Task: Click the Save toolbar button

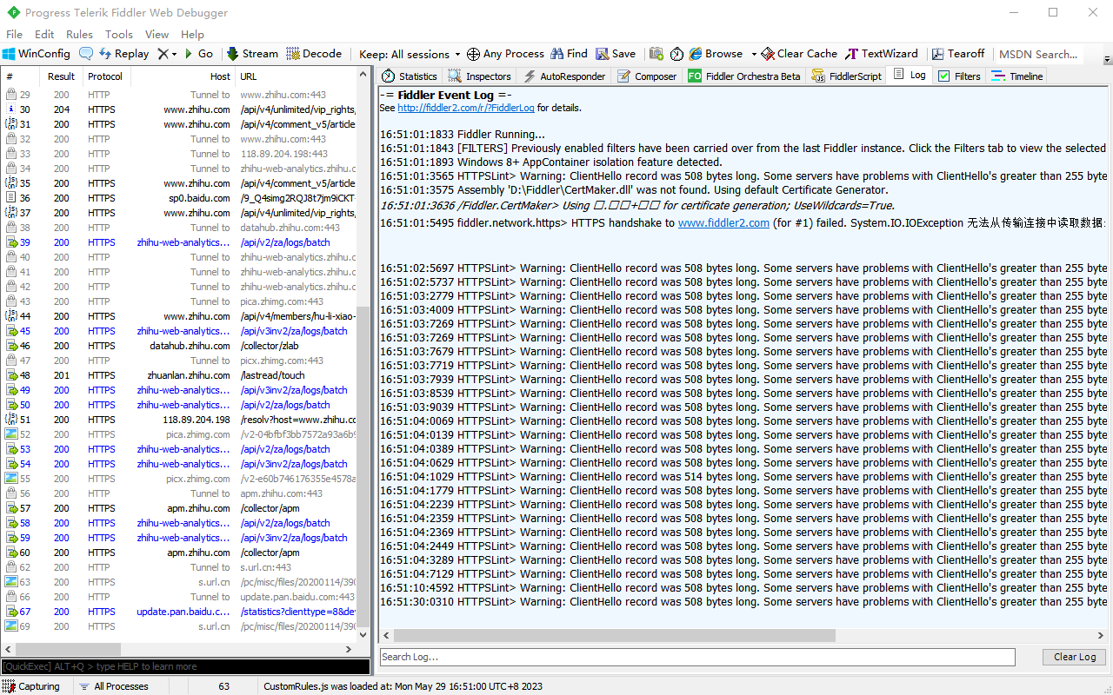Action: tap(616, 54)
